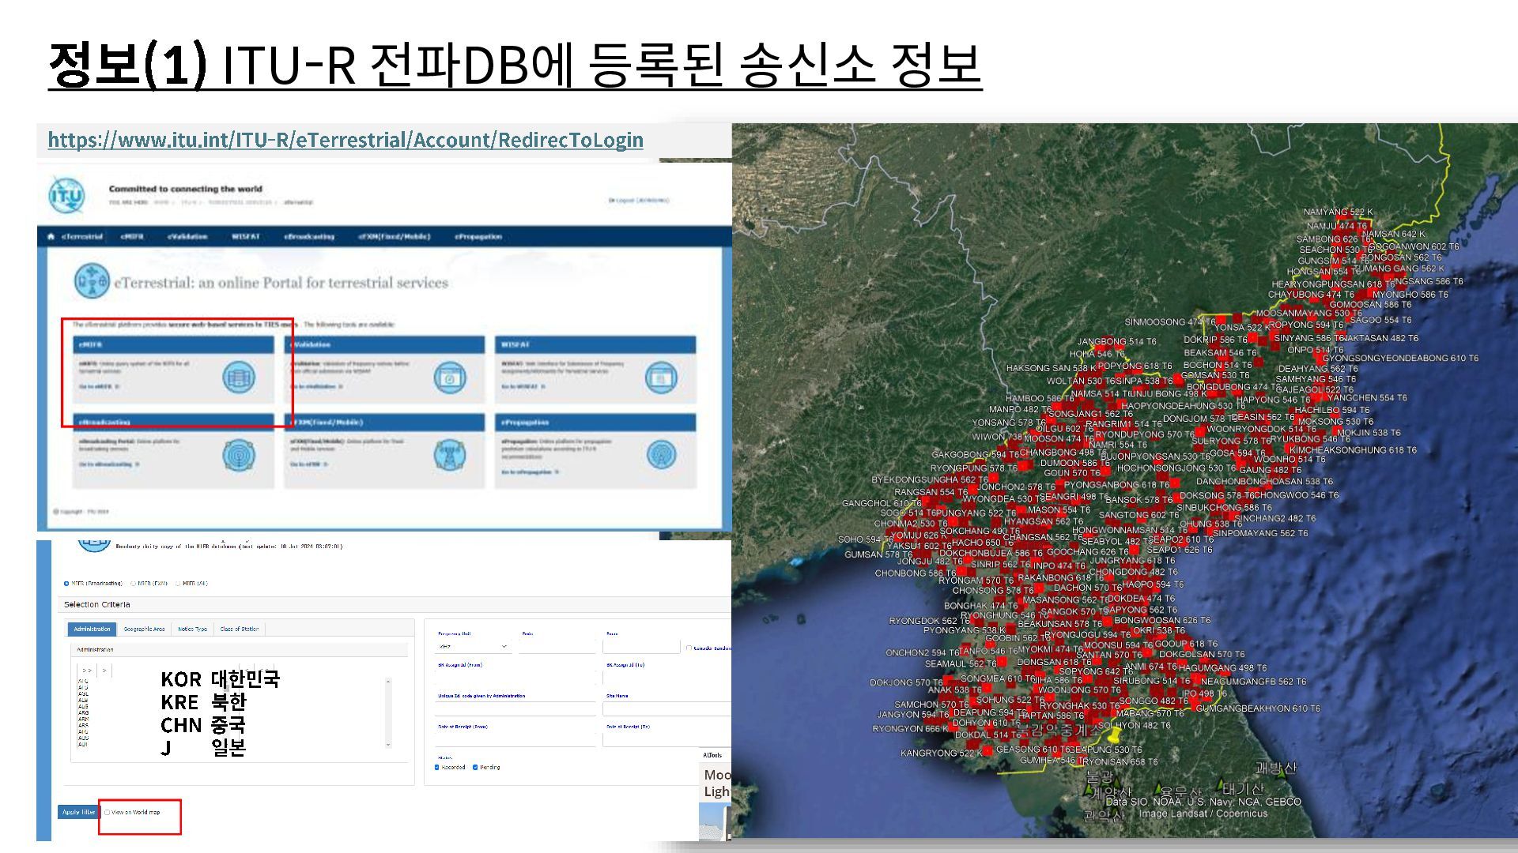Screen dimensions: 1518x853
Task: Uncheck the Pending status checkbox
Action: (x=475, y=767)
